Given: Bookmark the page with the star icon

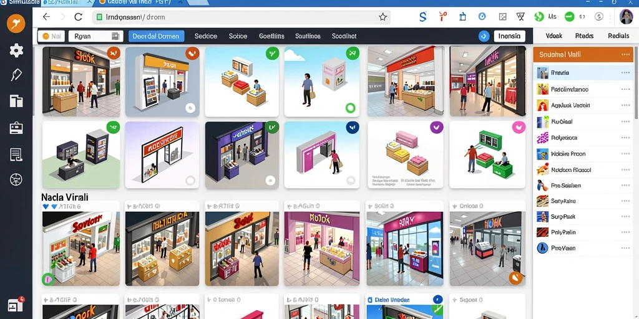Looking at the screenshot, I should coord(383,17).
